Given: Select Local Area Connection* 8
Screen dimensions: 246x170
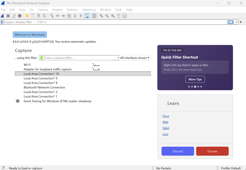Looking at the screenshot, I should pos(83,83).
